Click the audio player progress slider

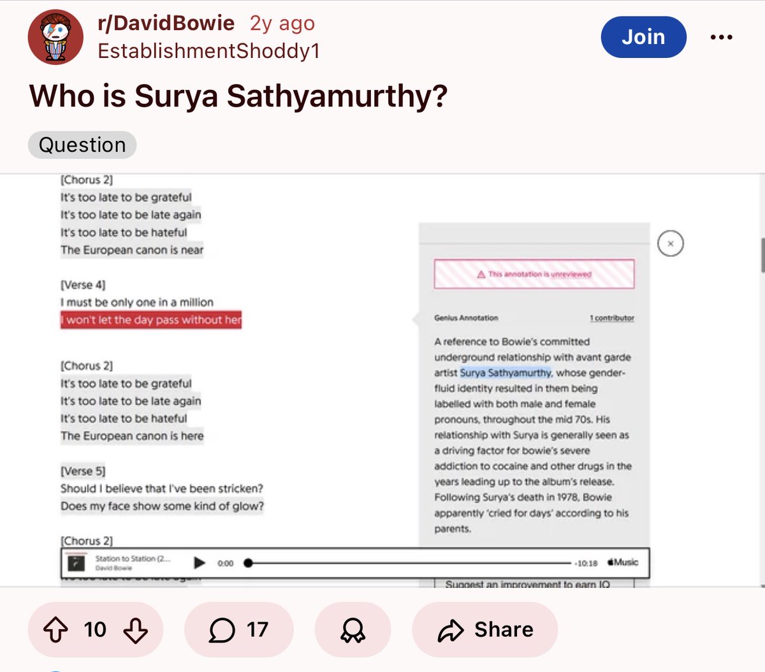408,563
